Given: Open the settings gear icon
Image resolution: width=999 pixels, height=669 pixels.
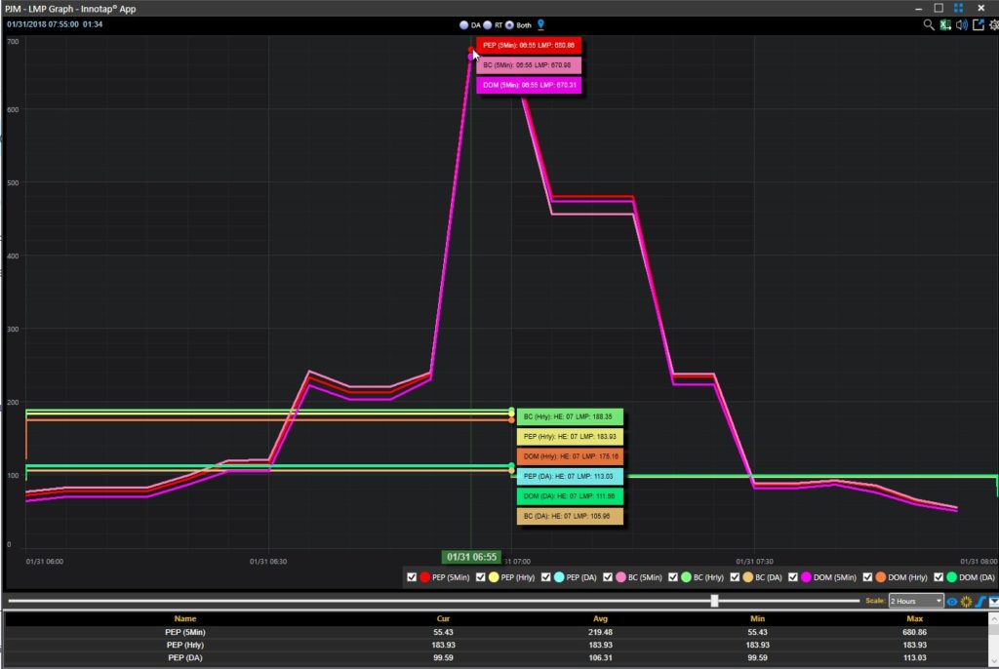Looking at the screenshot, I should click(x=993, y=24).
